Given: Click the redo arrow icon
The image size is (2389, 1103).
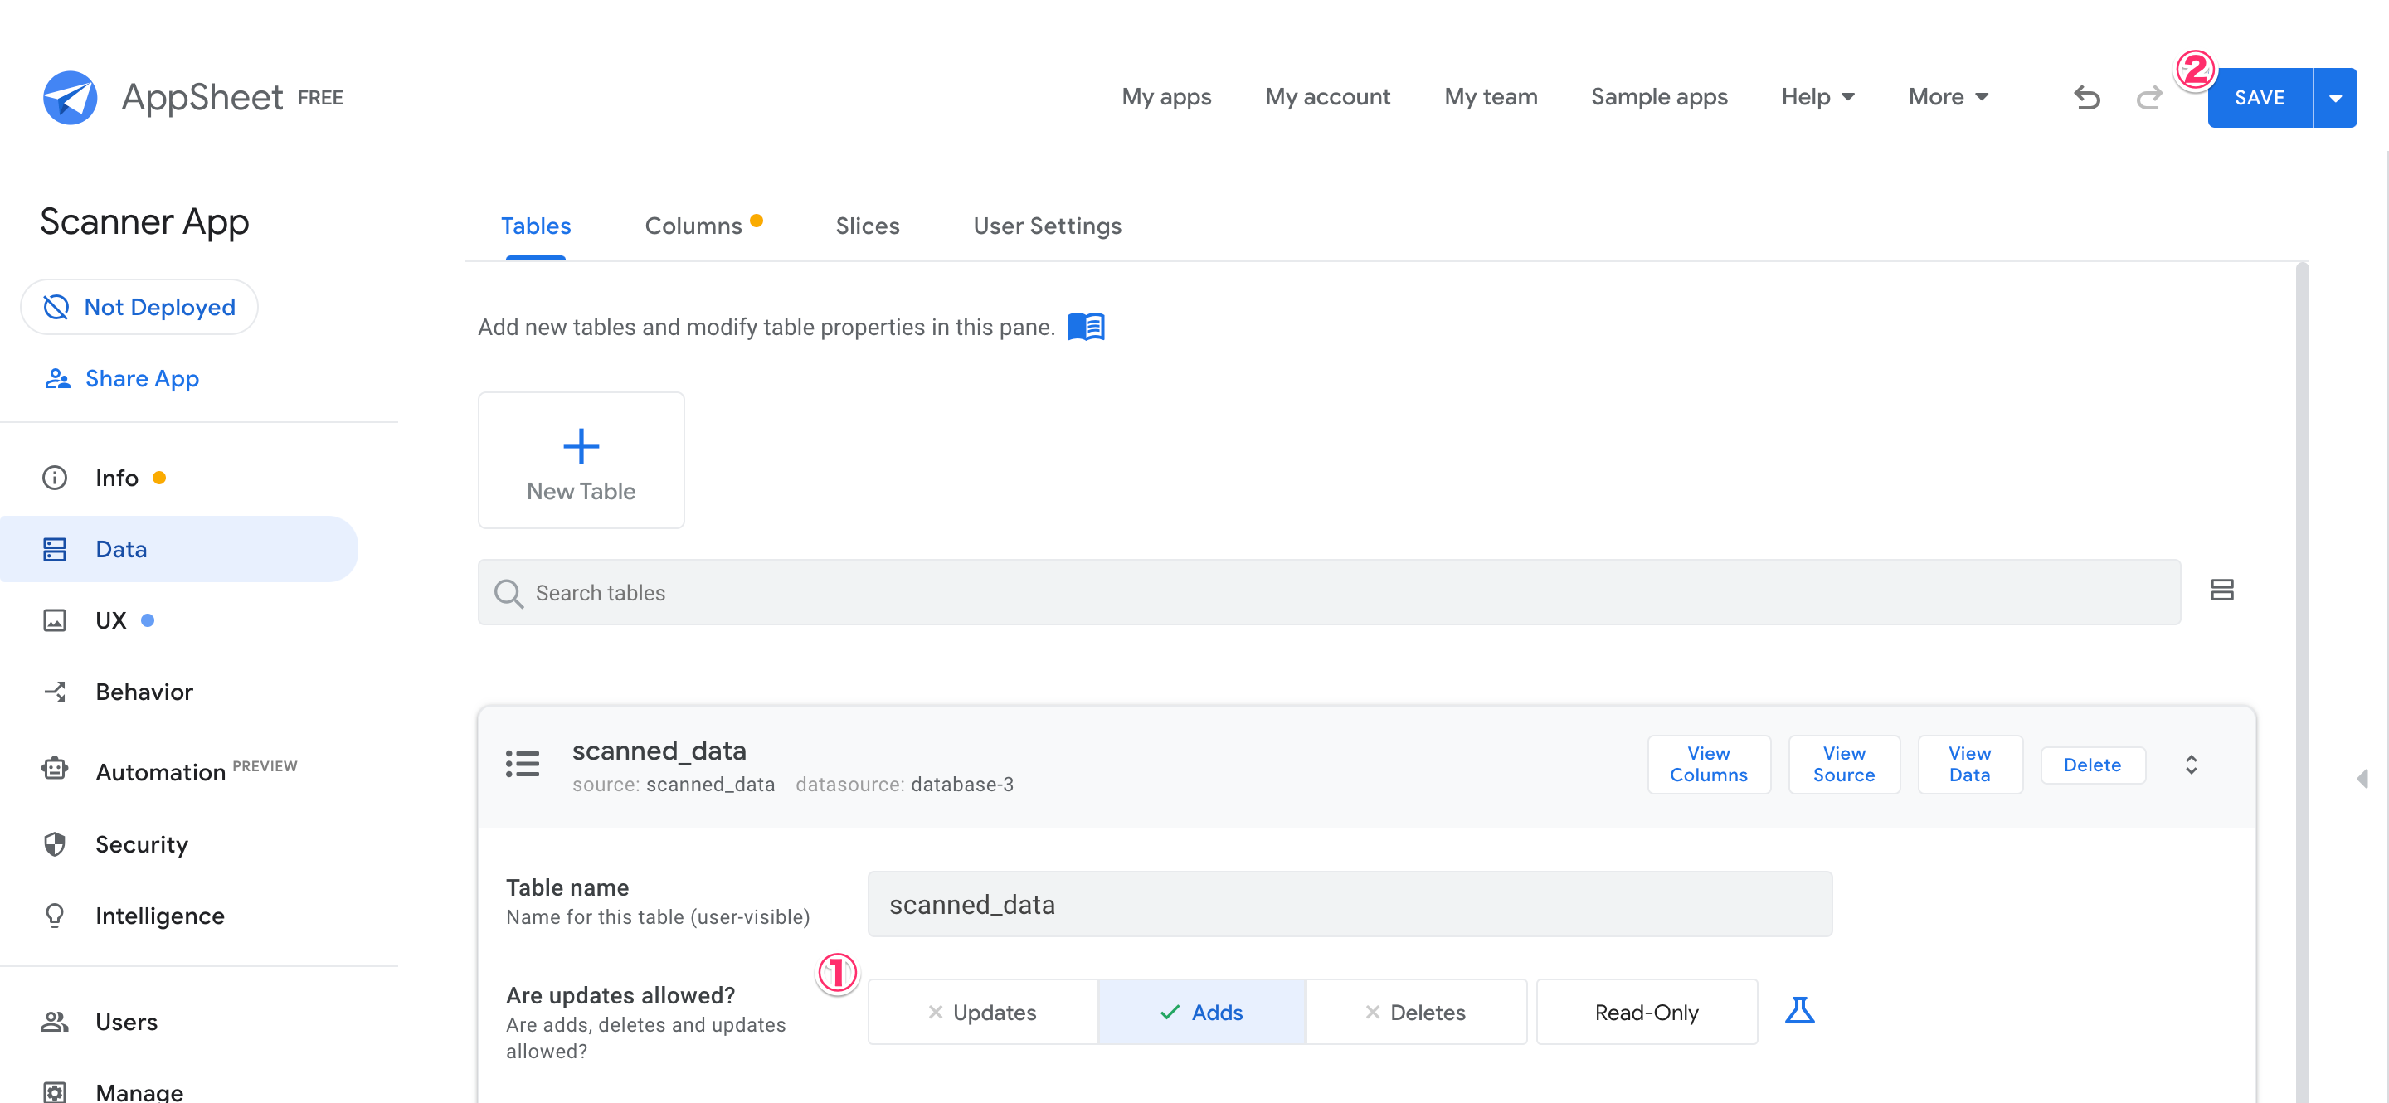Looking at the screenshot, I should (x=2148, y=97).
